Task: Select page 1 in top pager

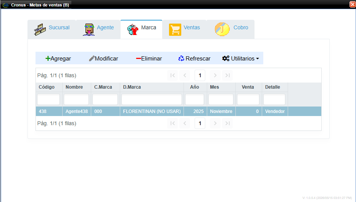Action: pos(200,75)
